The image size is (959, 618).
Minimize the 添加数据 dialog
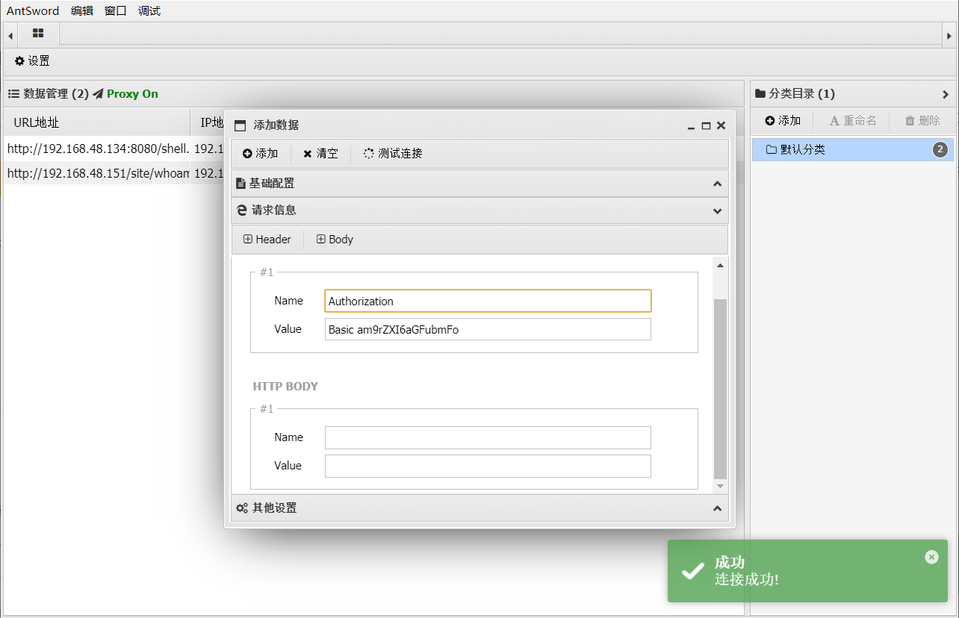click(x=692, y=126)
